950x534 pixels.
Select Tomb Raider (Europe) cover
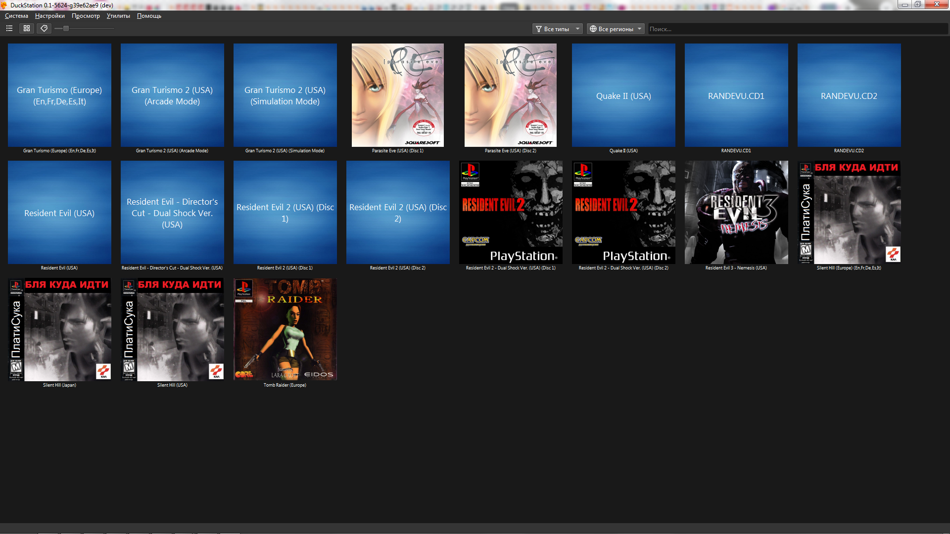click(285, 329)
